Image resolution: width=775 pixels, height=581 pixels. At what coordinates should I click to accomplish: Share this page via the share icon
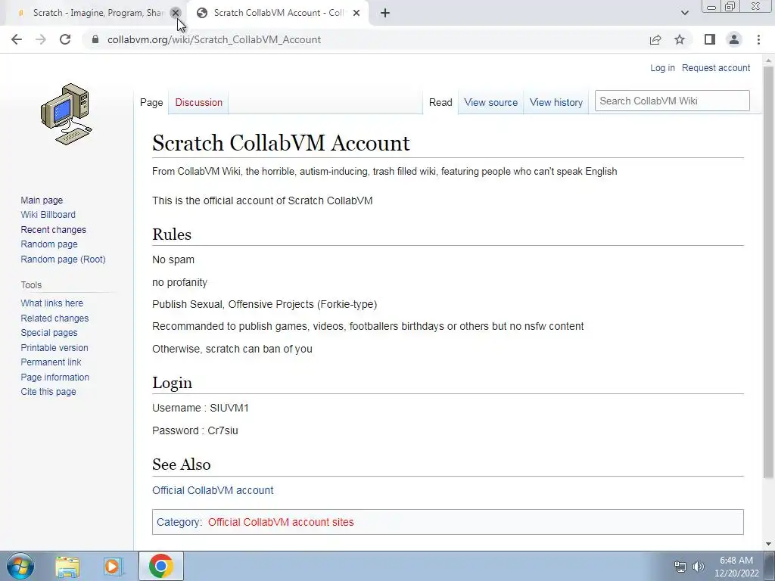(655, 39)
